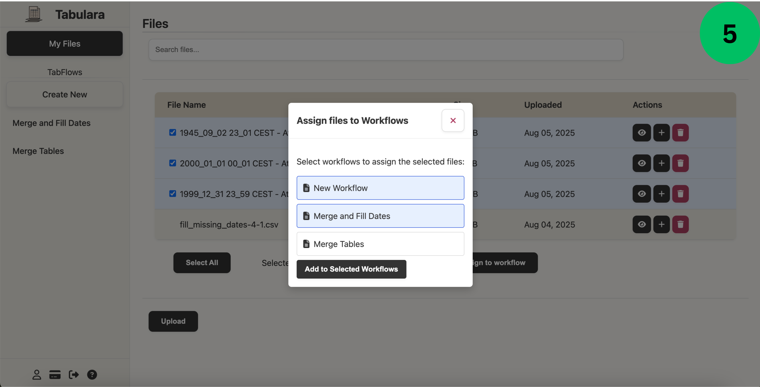Click the Tabulara spreadsheet logo

point(33,14)
